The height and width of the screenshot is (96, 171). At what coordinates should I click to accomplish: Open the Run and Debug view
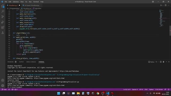pyautogui.click(x=3, y=22)
